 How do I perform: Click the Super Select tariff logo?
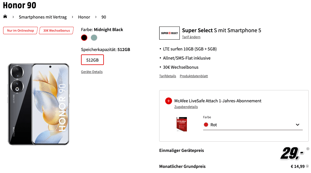tap(169, 33)
